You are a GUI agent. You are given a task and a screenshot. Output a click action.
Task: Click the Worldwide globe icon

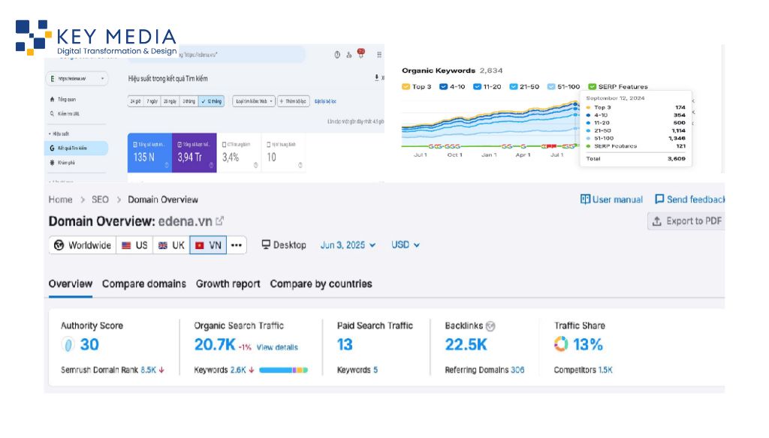[59, 245]
